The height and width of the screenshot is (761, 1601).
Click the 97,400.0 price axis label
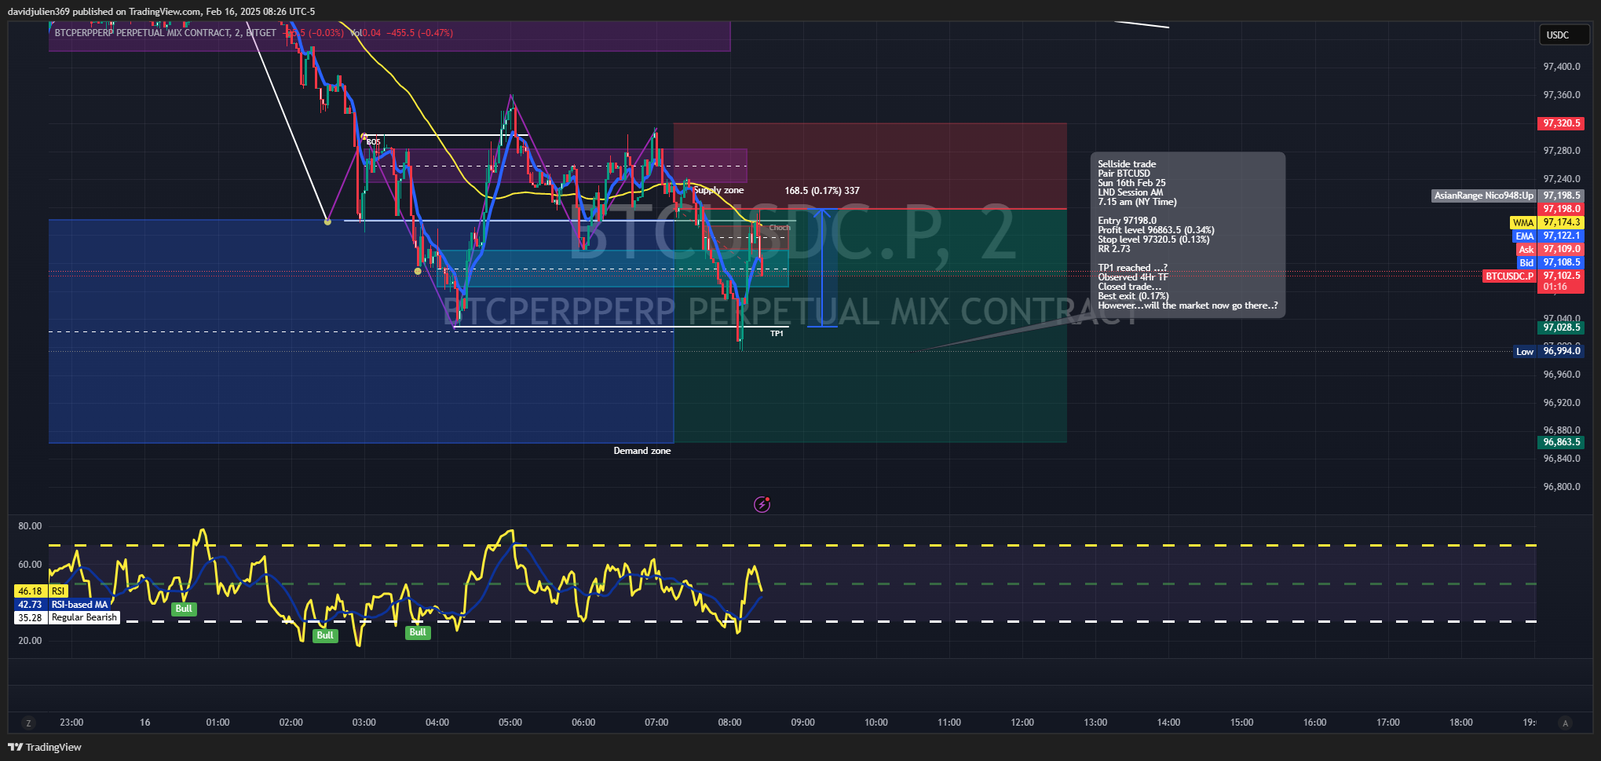coord(1561,67)
